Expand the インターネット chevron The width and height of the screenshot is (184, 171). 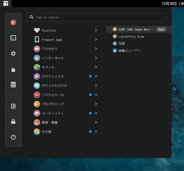tap(96, 58)
